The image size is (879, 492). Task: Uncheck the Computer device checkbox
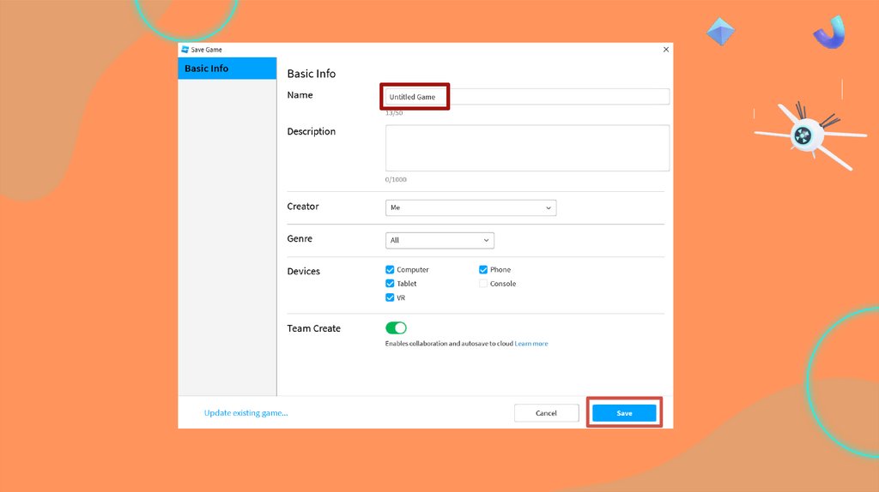click(x=390, y=270)
